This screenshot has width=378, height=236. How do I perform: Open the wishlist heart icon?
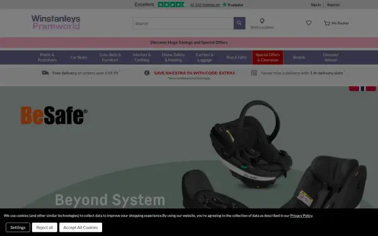309,23
